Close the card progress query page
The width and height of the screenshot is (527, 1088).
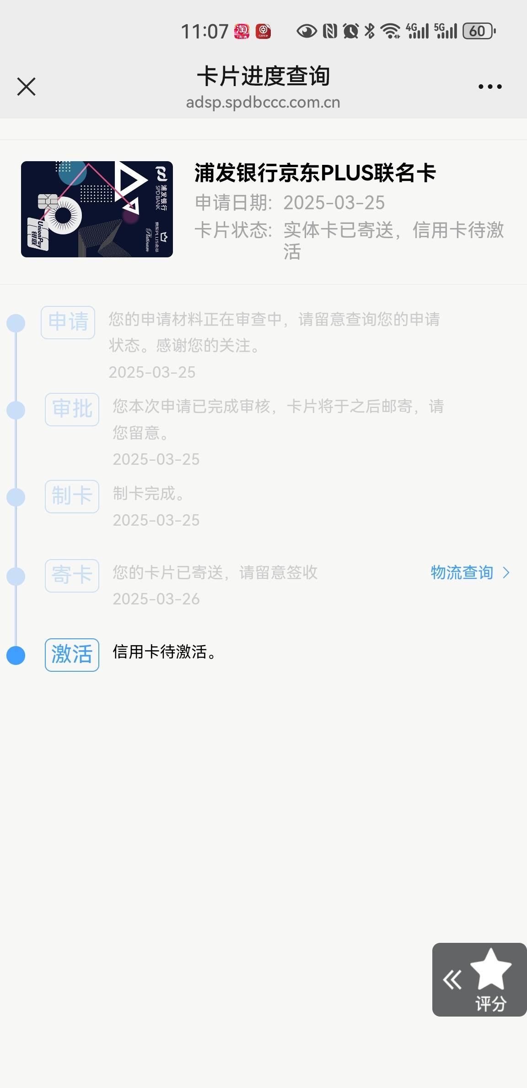(26, 87)
